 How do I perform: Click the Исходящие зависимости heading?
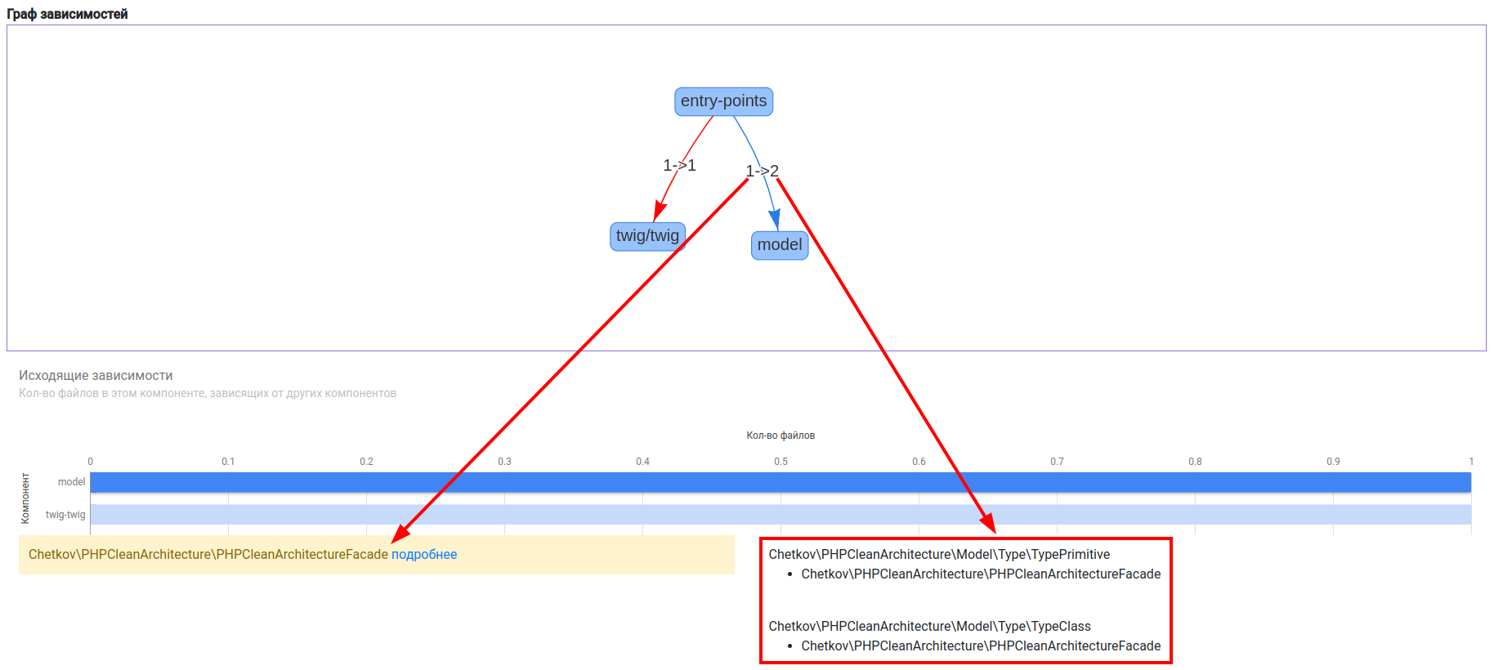[96, 376]
